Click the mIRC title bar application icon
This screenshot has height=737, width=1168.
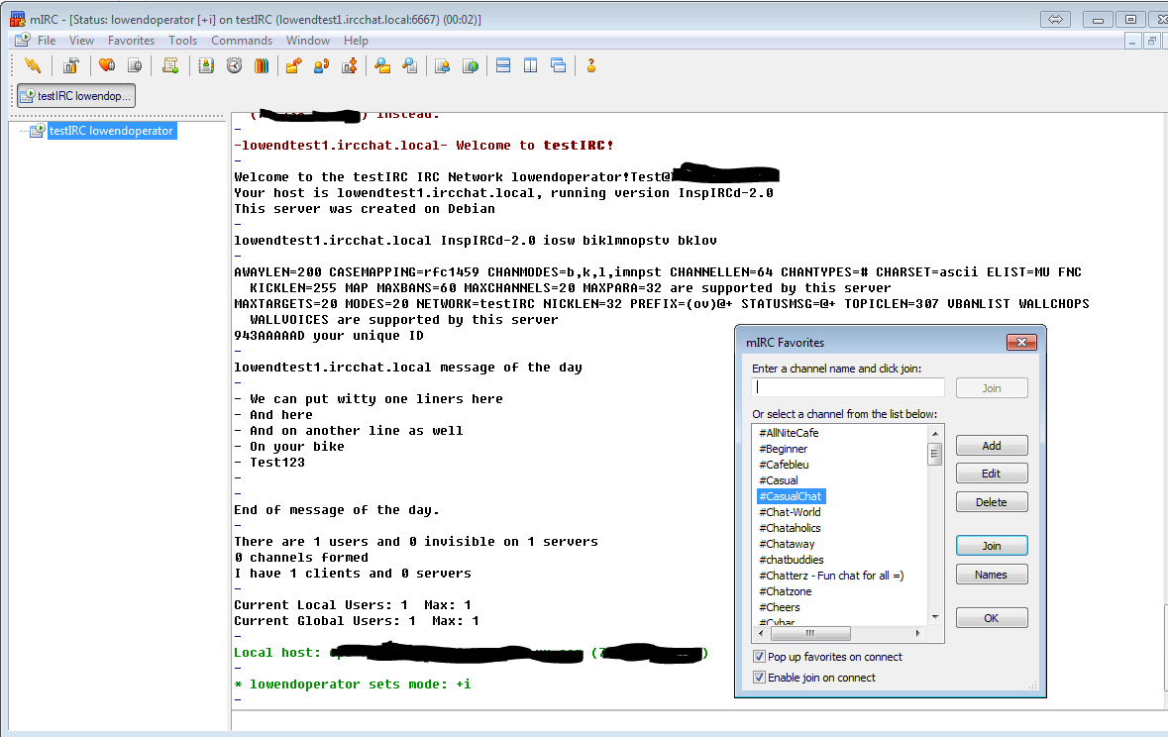tap(17, 19)
